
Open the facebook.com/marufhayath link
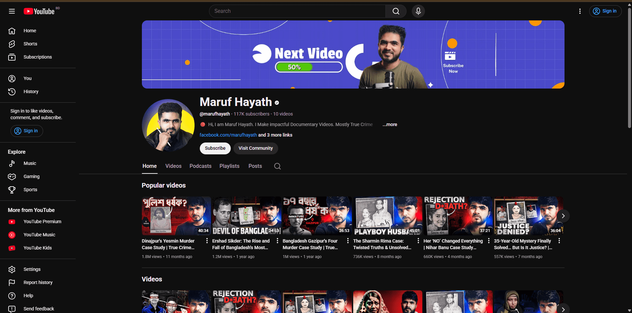(x=228, y=135)
